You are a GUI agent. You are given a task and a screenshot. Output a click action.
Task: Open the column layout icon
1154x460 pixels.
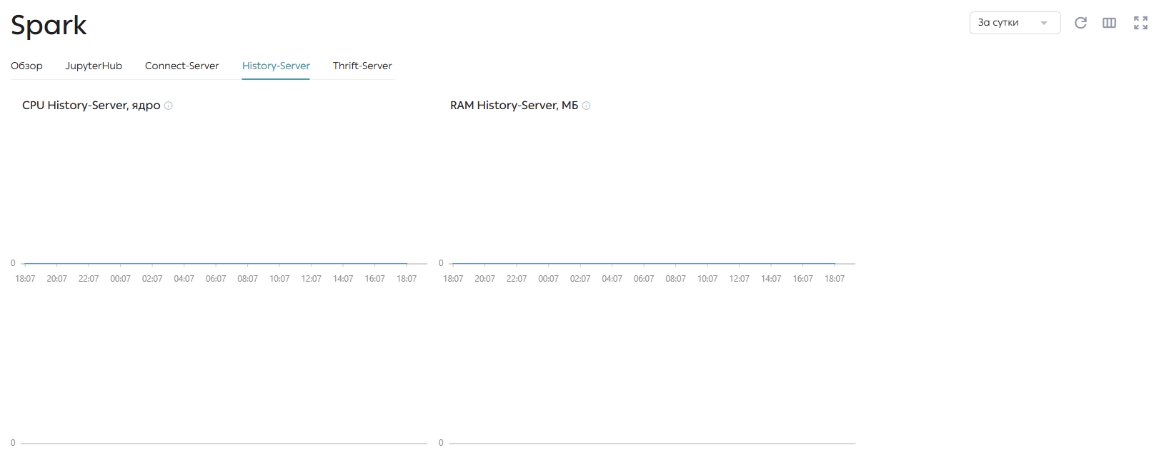tap(1109, 23)
